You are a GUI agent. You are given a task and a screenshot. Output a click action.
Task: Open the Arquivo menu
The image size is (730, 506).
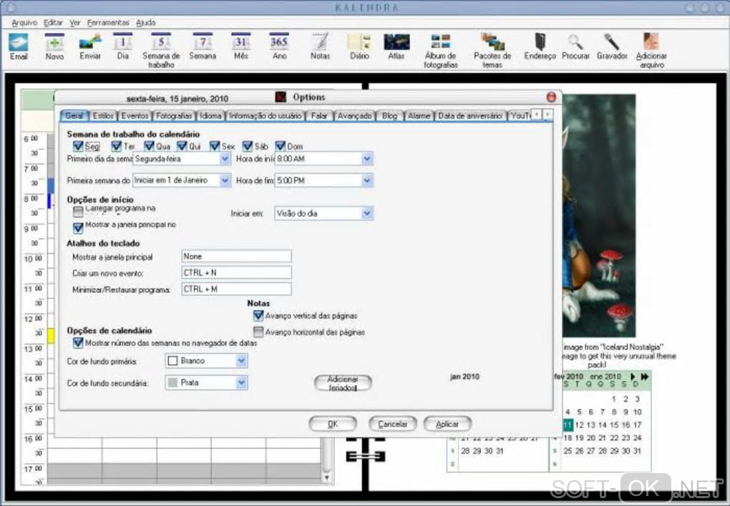click(x=24, y=22)
